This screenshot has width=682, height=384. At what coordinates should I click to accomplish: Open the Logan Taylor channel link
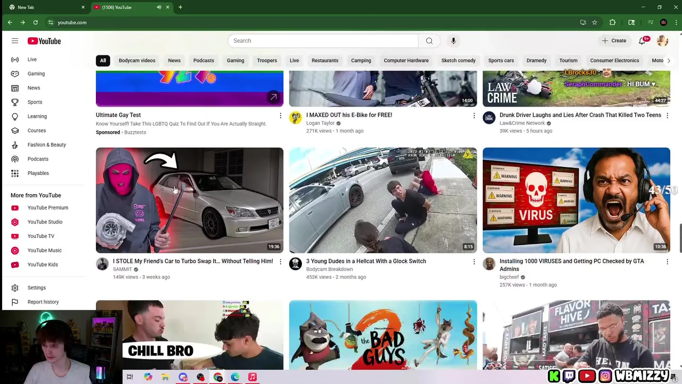pos(320,123)
